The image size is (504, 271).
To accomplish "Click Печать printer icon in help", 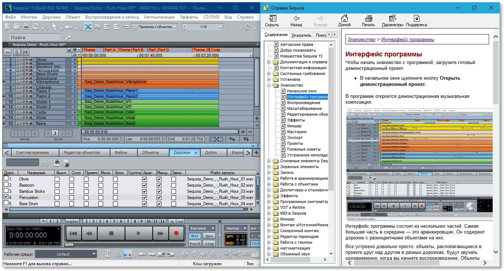I will (x=368, y=21).
